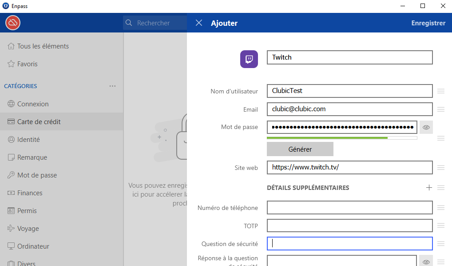Screen dimensions: 452x266
Task: Reveal the security answer with the eye icon
Action: tap(426, 262)
